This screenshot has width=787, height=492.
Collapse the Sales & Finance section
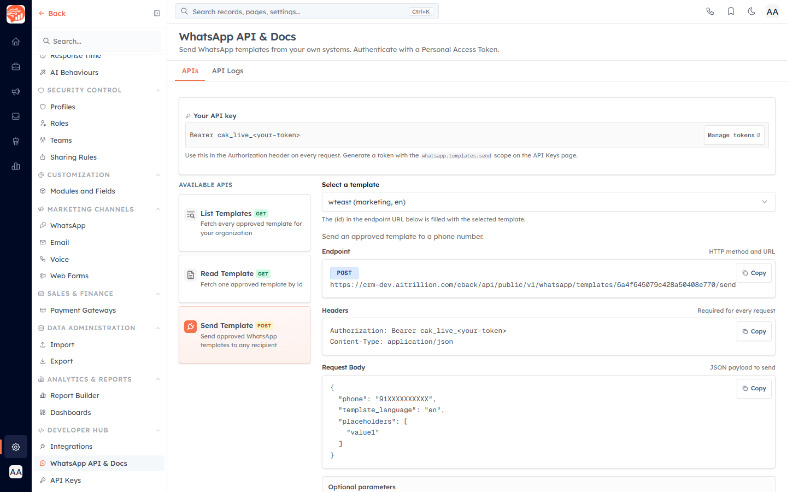[x=158, y=294]
